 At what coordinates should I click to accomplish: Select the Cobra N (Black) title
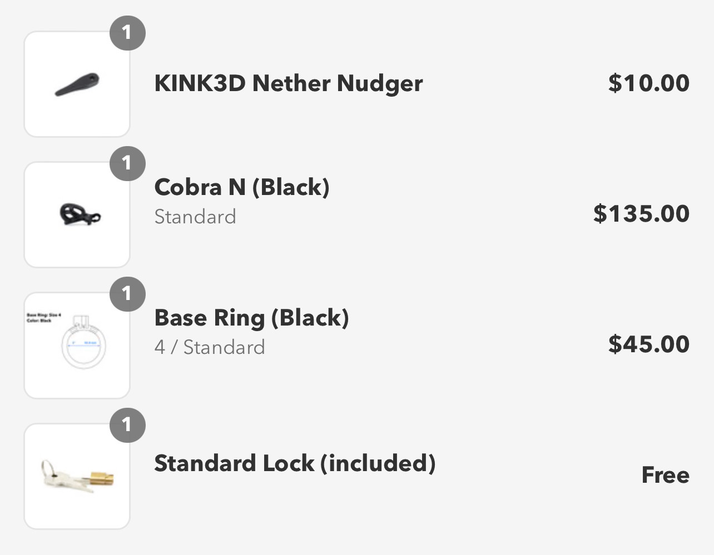[242, 187]
